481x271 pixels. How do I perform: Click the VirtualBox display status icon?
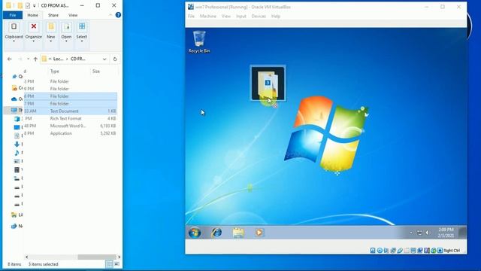point(413,251)
